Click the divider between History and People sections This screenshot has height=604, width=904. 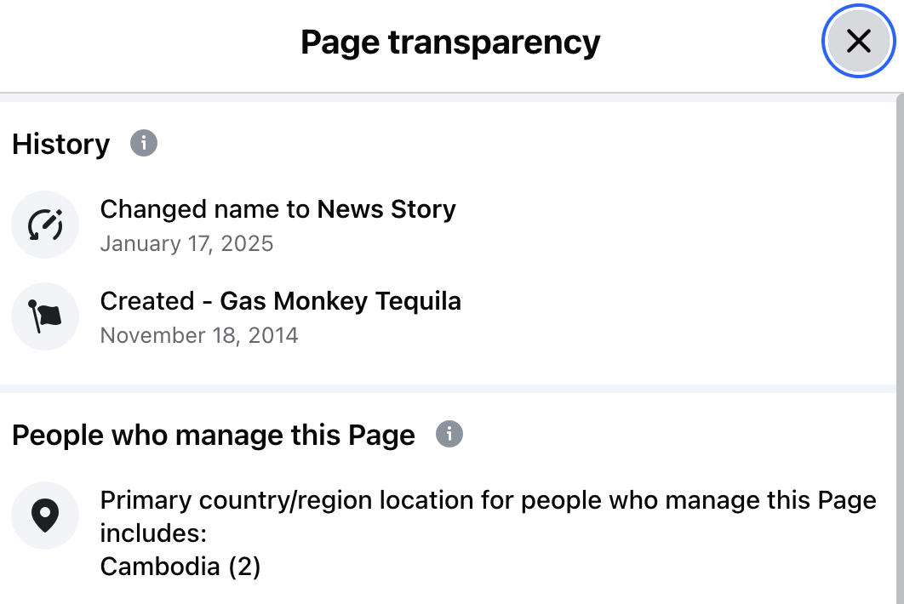pyautogui.click(x=449, y=389)
